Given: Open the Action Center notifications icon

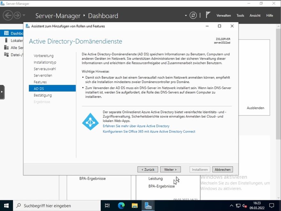Looking at the screenshot, I should [x=271, y=206].
